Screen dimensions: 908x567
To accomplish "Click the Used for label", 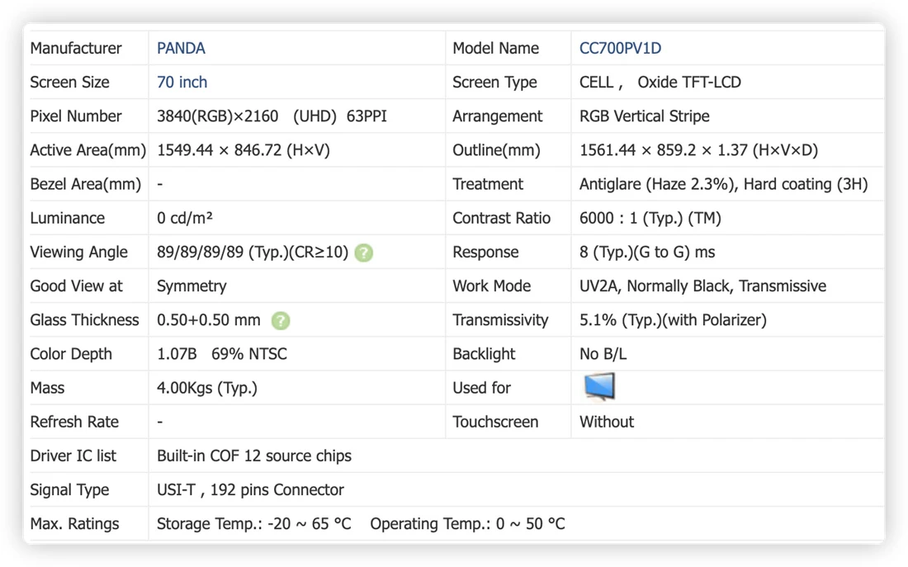I will pyautogui.click(x=481, y=388).
